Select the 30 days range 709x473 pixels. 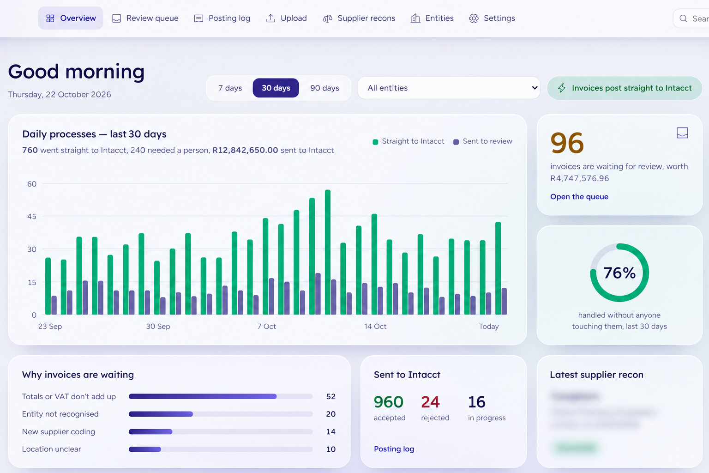point(276,88)
